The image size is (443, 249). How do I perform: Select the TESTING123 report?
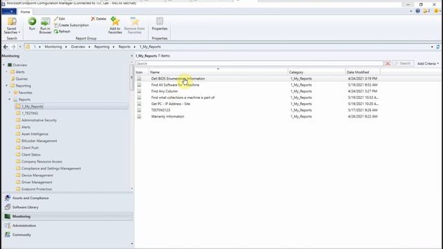click(x=161, y=110)
